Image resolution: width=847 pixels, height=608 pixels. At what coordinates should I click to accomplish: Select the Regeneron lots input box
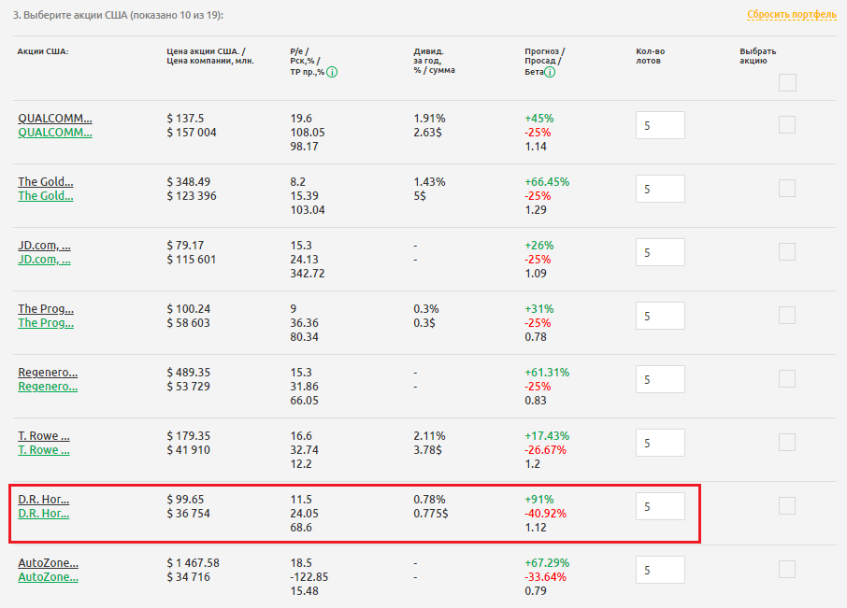tap(660, 380)
